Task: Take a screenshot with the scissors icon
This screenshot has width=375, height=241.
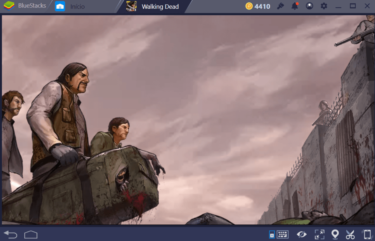Action: click(350, 234)
